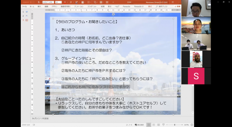Image resolution: width=232 pixels, height=127 pixels.
Task: Click the touch/mouse mode icon in quick access toolbar
Action: click(39, 2)
